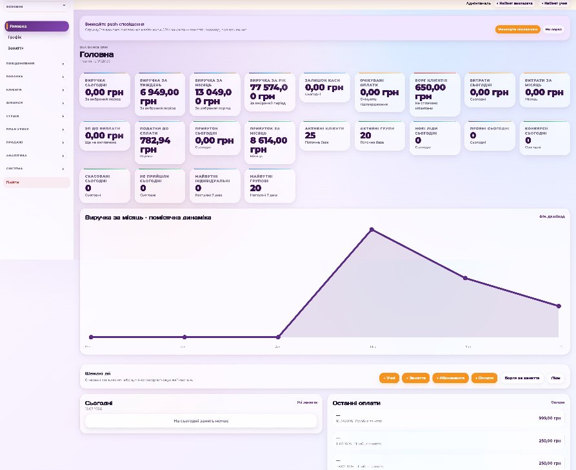This screenshot has height=470, width=576.
Task: Expand the КЛІЄНТИ sidebar group
Action: point(36,90)
